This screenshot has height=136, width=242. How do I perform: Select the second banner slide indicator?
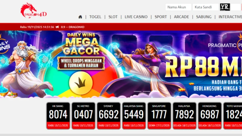pos(147,91)
